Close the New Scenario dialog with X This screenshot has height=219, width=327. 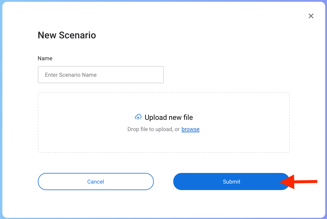[311, 16]
